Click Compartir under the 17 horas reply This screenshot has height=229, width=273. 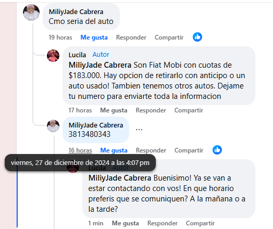coord(189,110)
